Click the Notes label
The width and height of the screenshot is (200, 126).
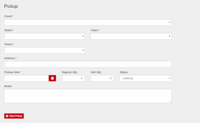[x=8, y=86]
